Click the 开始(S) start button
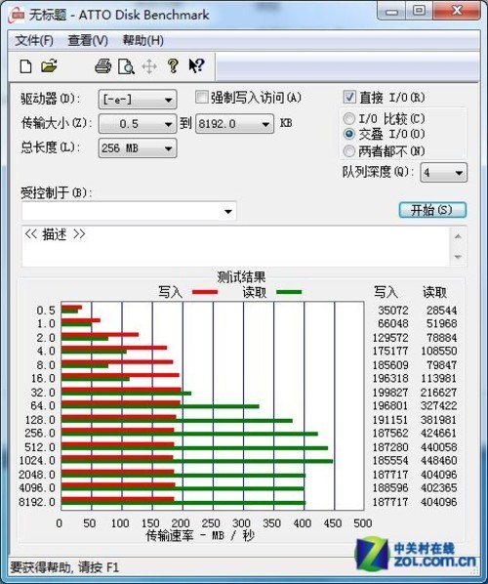 tap(432, 210)
